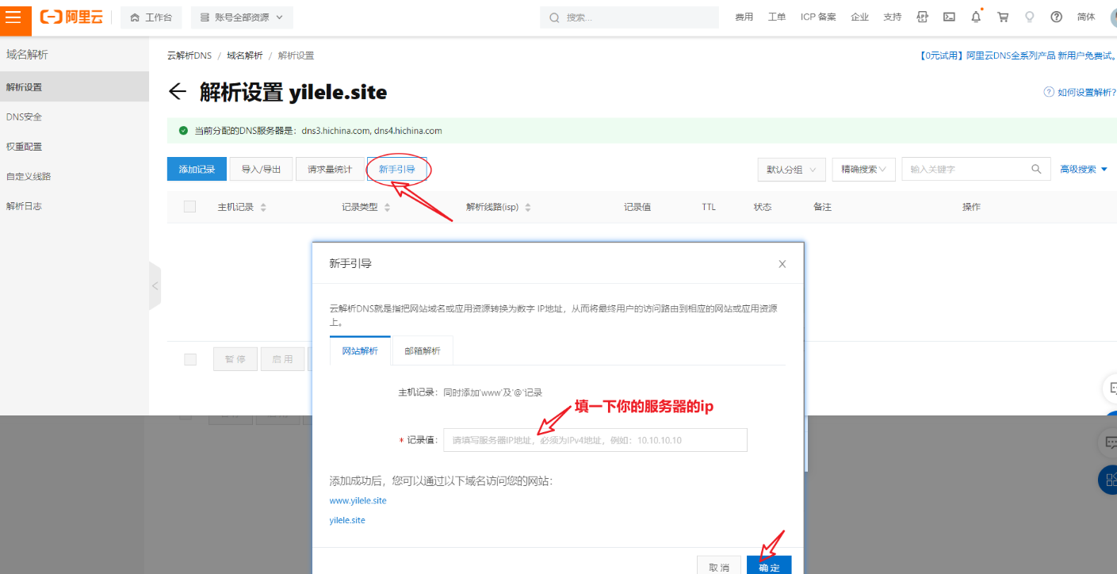Click the back arrow beside 解析设置
The height and width of the screenshot is (574, 1117).
pos(178,92)
